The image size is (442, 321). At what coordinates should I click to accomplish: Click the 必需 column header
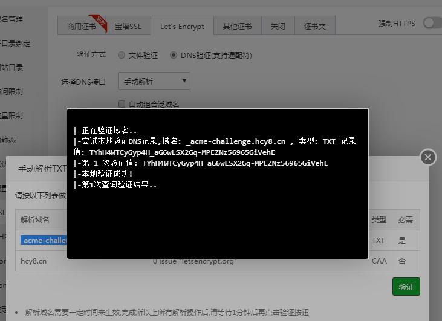click(405, 220)
